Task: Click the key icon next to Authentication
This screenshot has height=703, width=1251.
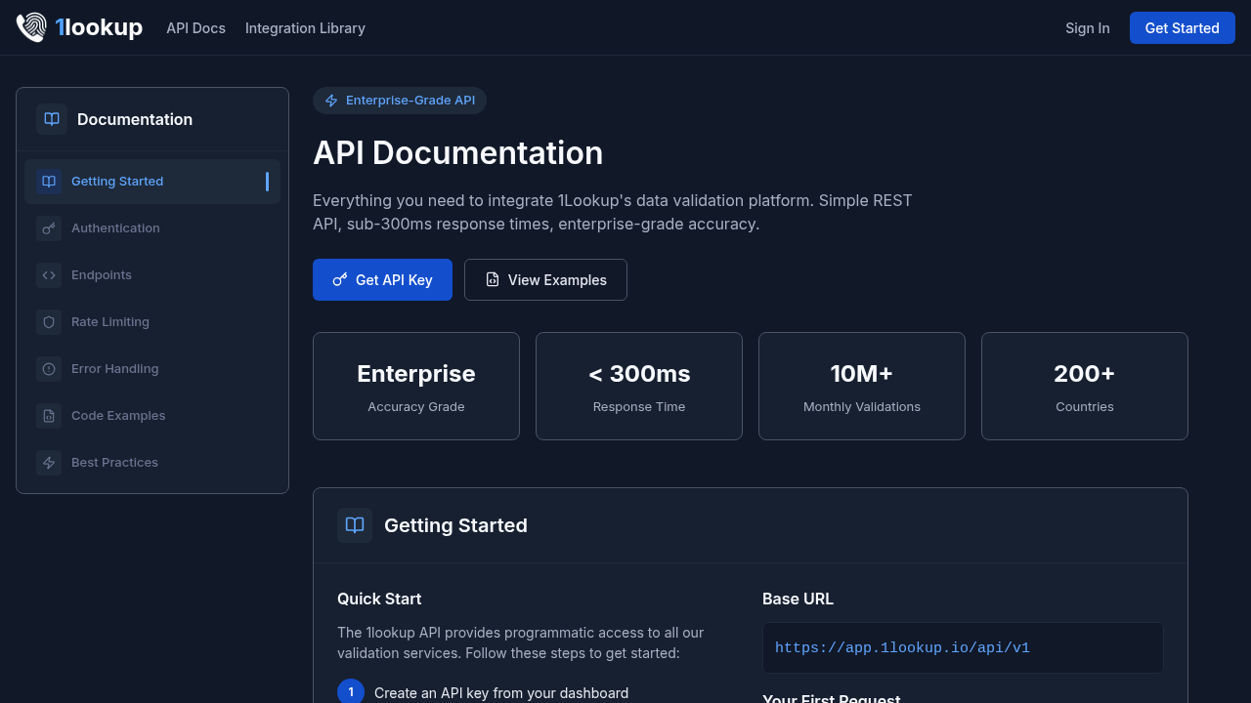Action: click(49, 228)
